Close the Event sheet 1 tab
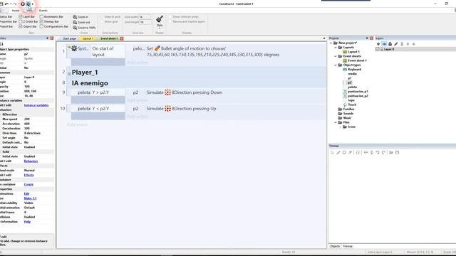Screen dimensions: 456x256 tap(122, 38)
